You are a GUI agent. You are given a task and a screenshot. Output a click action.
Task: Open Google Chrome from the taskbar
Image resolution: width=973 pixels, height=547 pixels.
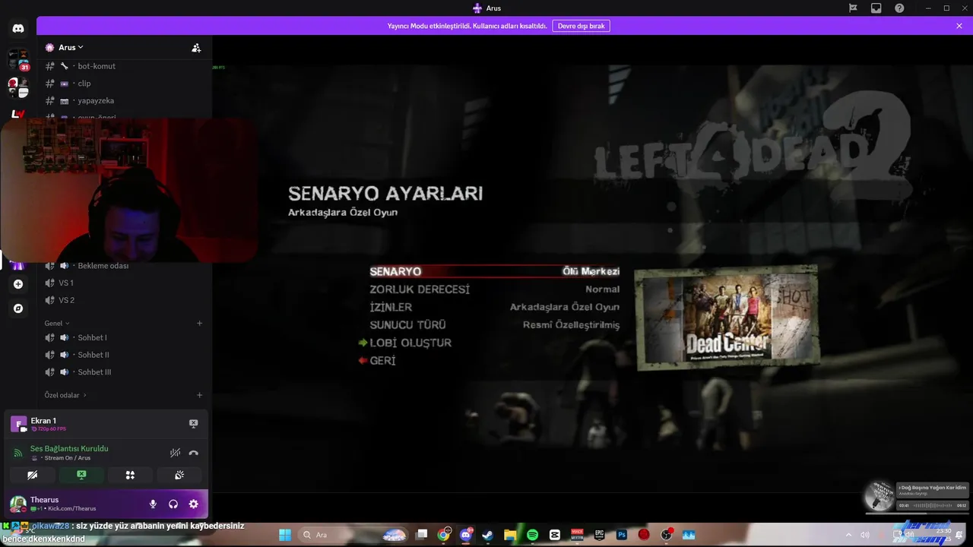pos(444,535)
